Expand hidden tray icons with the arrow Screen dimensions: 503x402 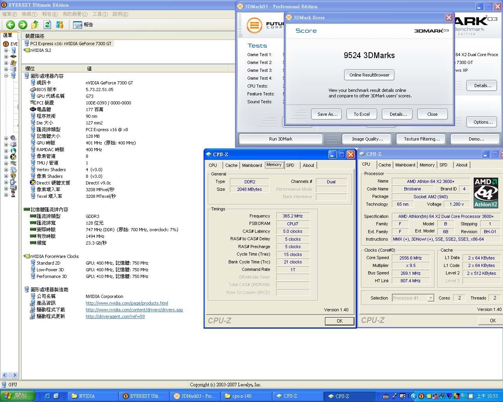(x=413, y=397)
